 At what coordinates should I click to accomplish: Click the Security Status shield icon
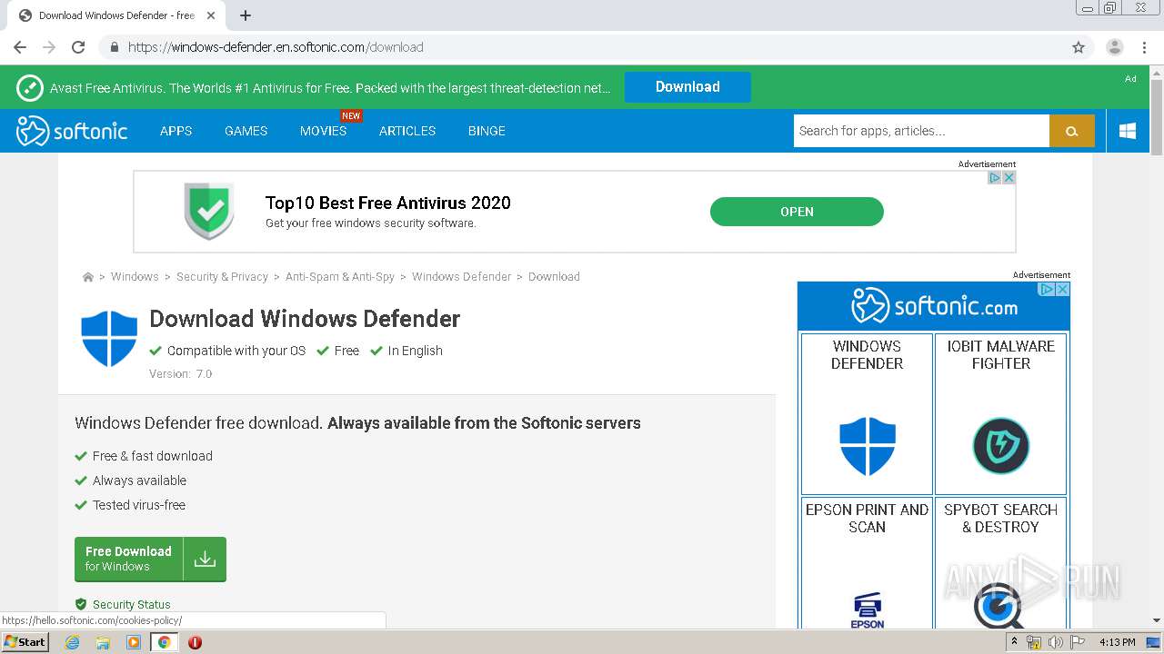click(81, 604)
